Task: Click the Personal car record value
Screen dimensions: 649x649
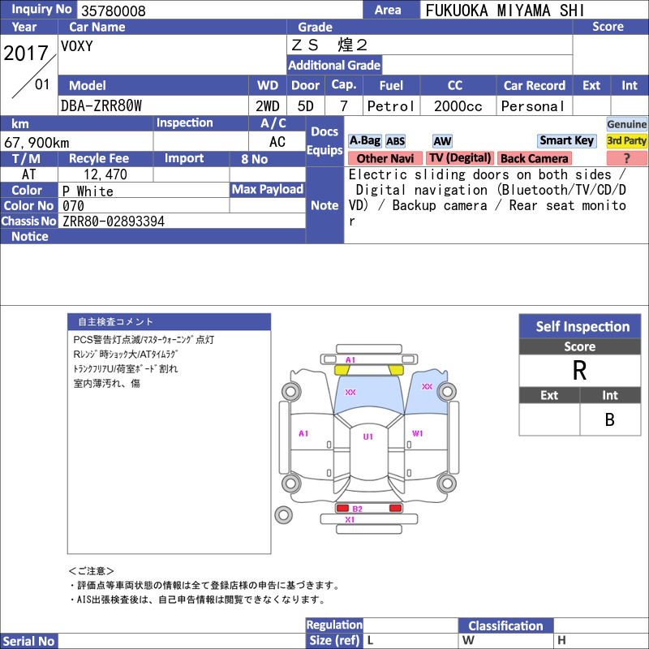Action: [533, 106]
